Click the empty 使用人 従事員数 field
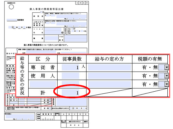 (x=70, y=76)
